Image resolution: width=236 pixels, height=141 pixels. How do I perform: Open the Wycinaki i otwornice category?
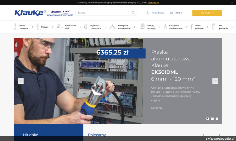[94, 27]
